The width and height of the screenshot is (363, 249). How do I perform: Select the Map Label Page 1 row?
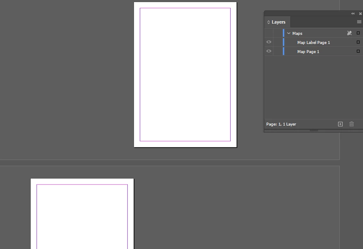tap(314, 42)
